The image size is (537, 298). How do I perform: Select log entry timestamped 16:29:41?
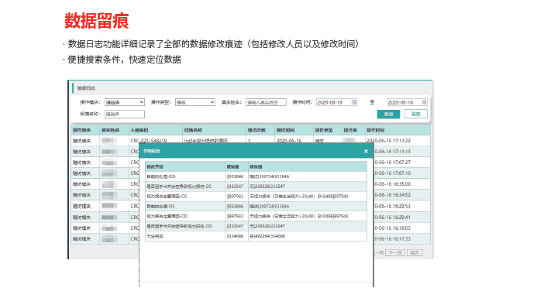coord(392,218)
